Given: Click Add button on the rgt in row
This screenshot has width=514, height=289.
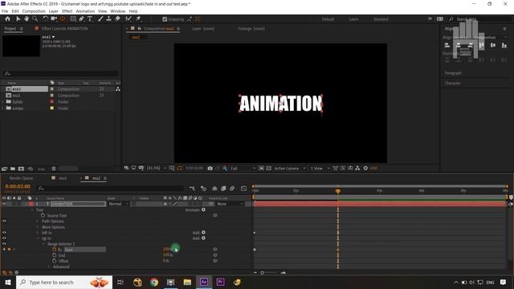Looking at the screenshot, I should [x=199, y=238].
